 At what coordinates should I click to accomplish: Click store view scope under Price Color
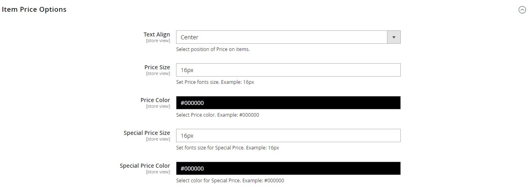point(158,106)
